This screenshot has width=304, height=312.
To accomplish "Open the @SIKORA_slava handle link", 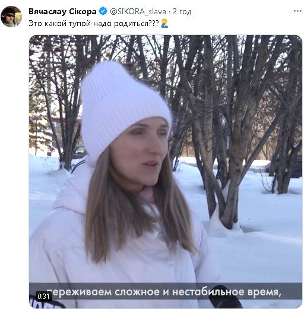I will tap(138, 11).
